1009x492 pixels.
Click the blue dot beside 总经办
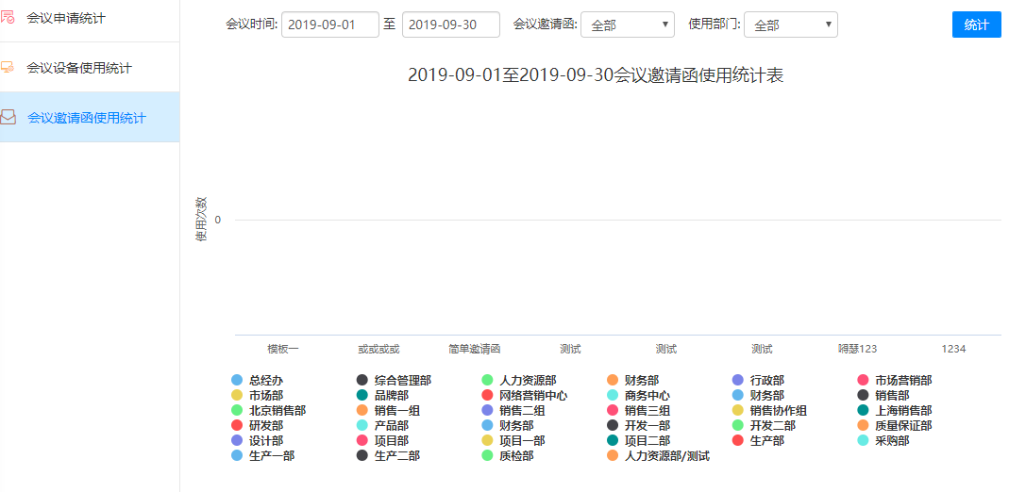(x=237, y=381)
